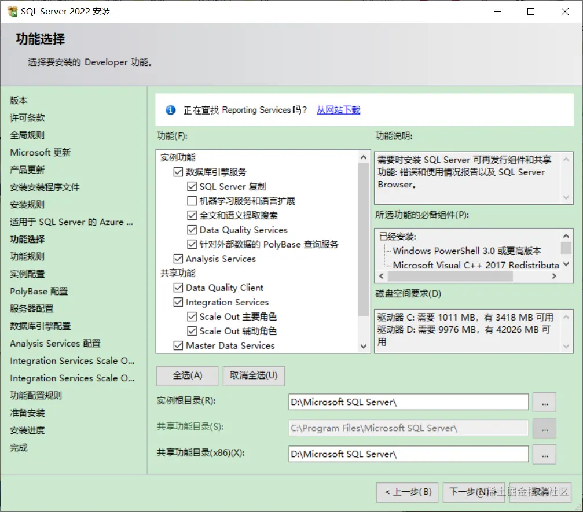Click down arrow of 功能说明 description box
583x512 pixels.
pos(566,197)
